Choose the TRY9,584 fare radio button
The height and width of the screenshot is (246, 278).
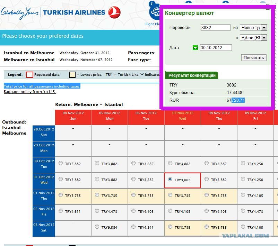pyautogui.click(x=97, y=227)
